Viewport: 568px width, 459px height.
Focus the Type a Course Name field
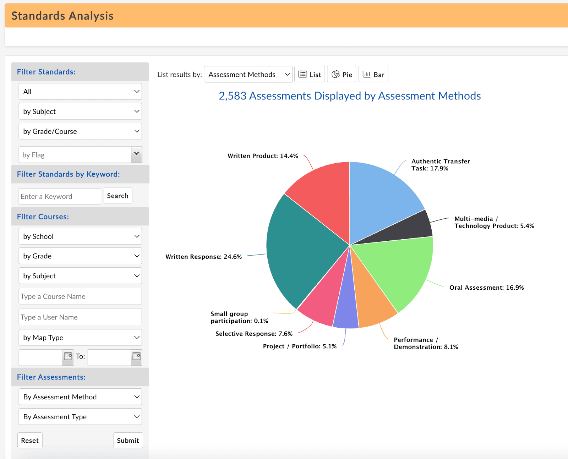coord(80,296)
